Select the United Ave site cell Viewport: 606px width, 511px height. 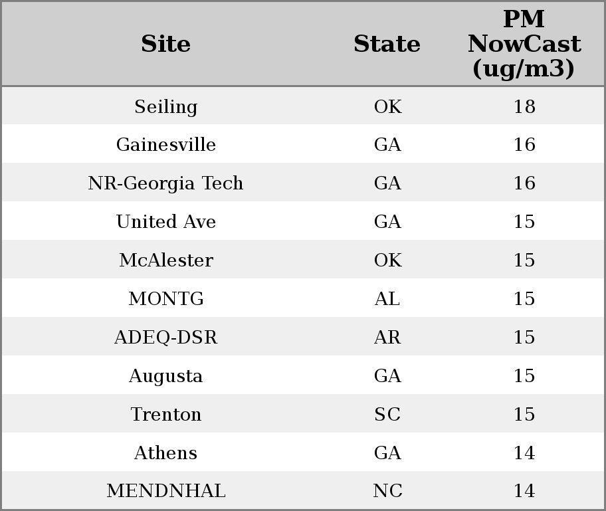[166, 221]
